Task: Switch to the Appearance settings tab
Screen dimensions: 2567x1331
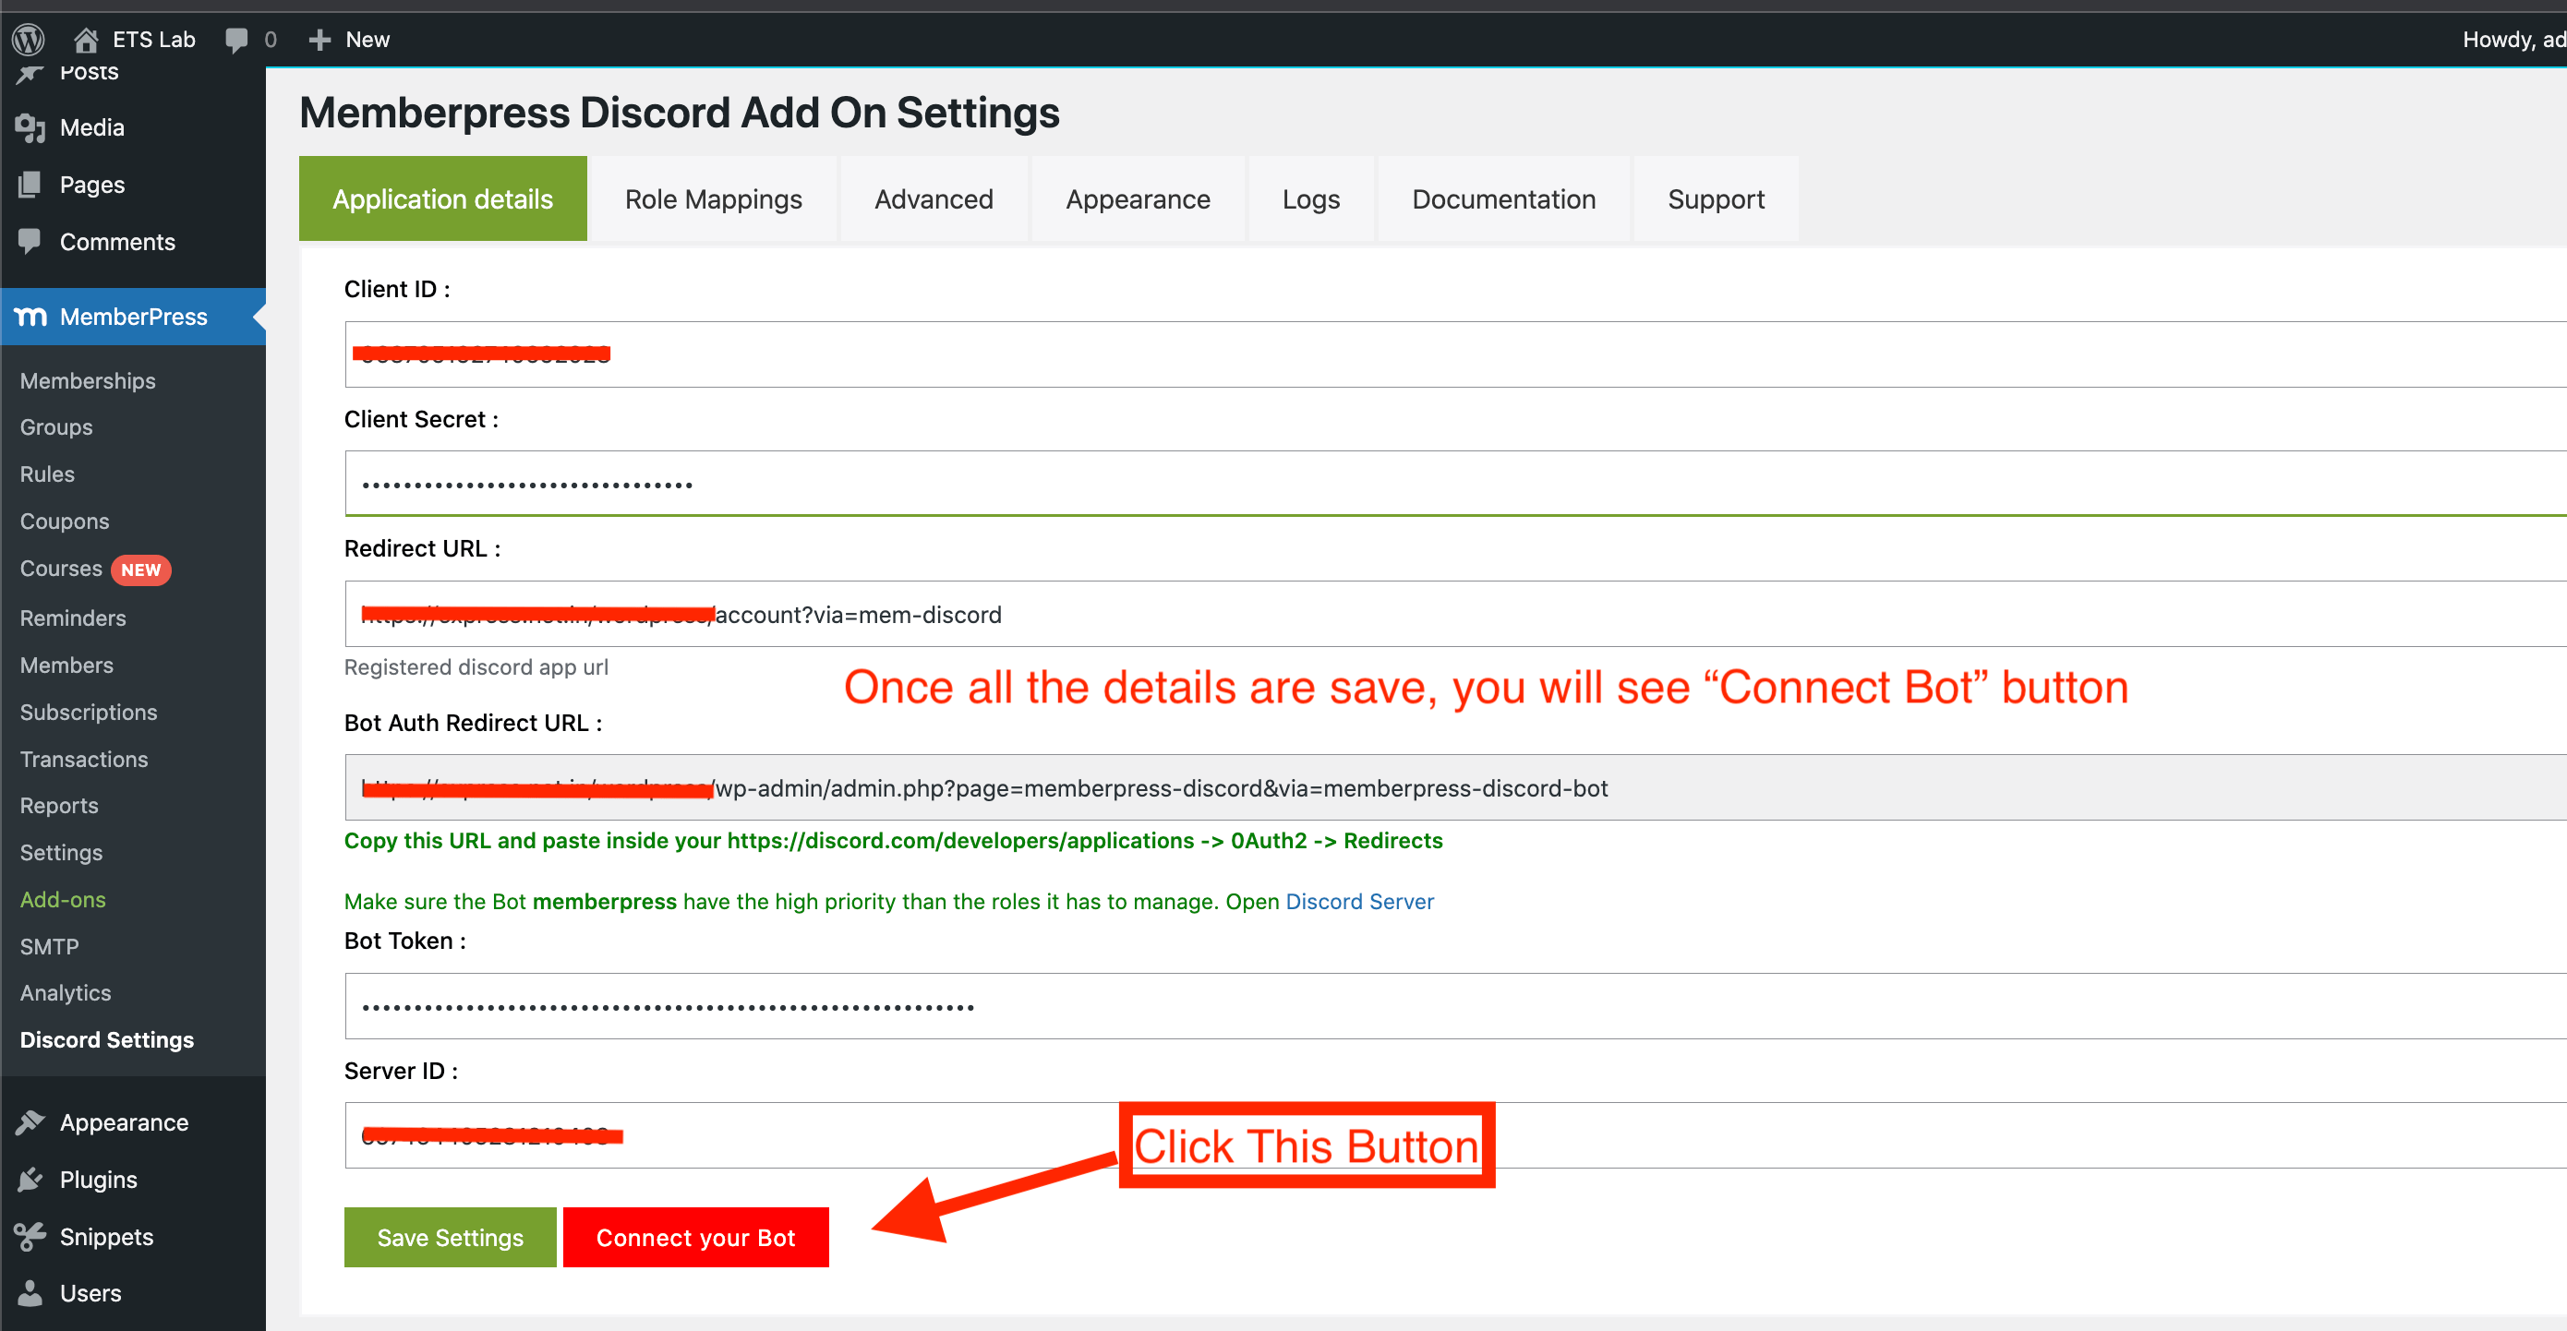Action: pyautogui.click(x=1138, y=199)
